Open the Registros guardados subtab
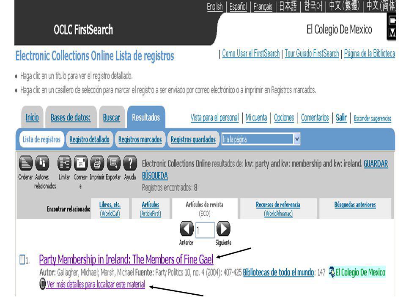Image resolution: width=406 pixels, height=304 pixels. (193, 139)
